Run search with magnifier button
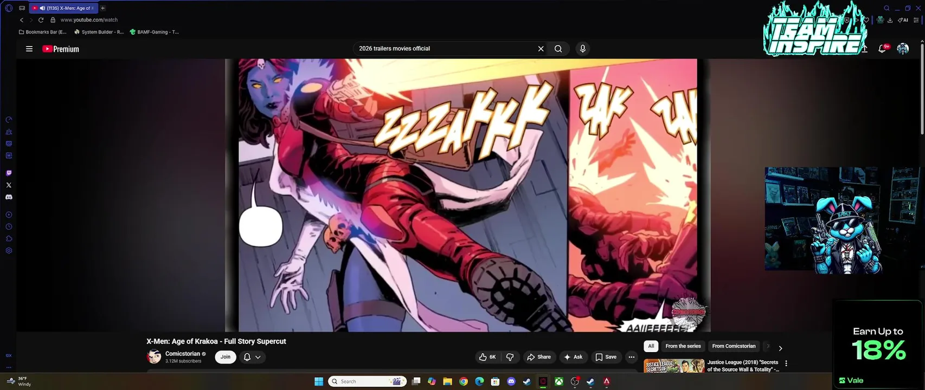925x390 pixels. click(558, 49)
